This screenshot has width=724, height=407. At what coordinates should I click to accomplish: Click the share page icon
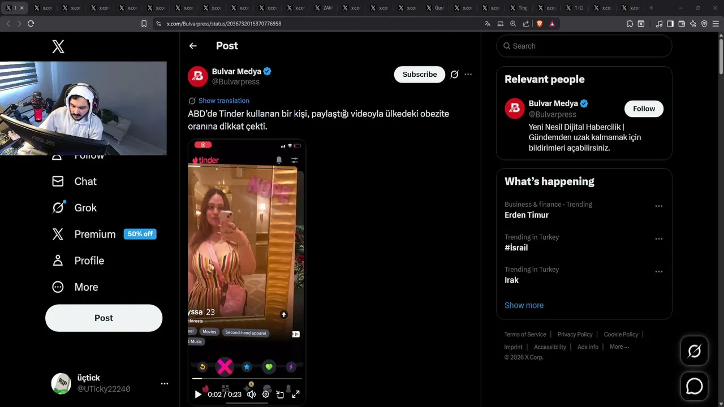(x=526, y=24)
